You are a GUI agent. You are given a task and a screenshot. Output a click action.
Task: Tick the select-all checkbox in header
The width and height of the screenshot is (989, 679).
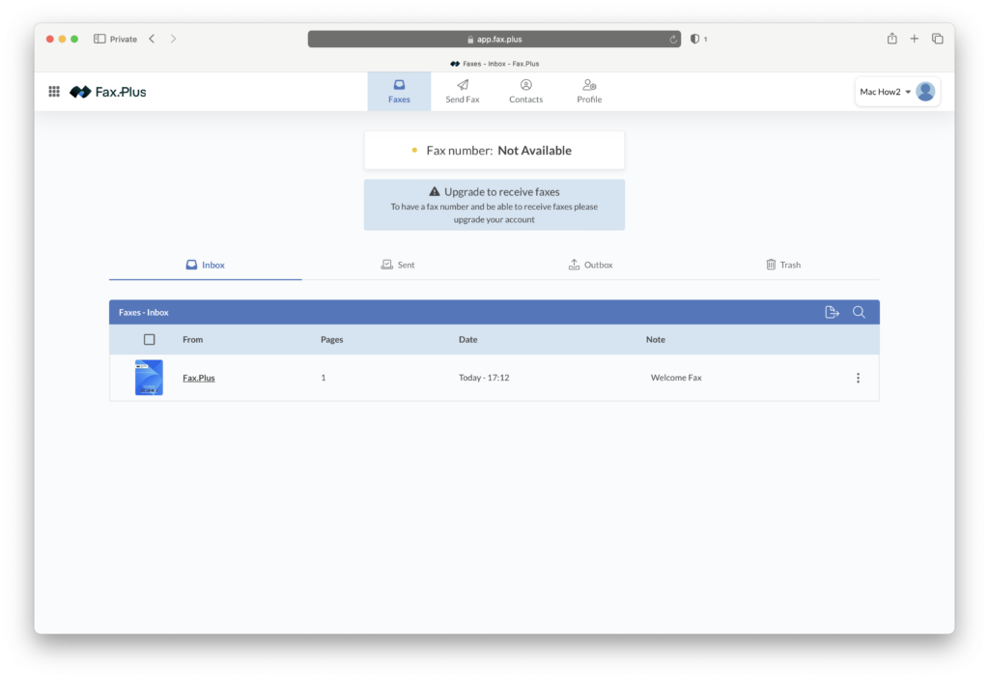click(150, 340)
